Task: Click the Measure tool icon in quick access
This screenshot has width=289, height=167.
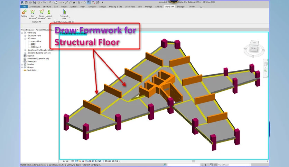Action: (60, 2)
